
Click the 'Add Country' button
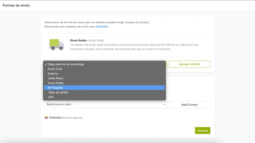tap(189, 104)
